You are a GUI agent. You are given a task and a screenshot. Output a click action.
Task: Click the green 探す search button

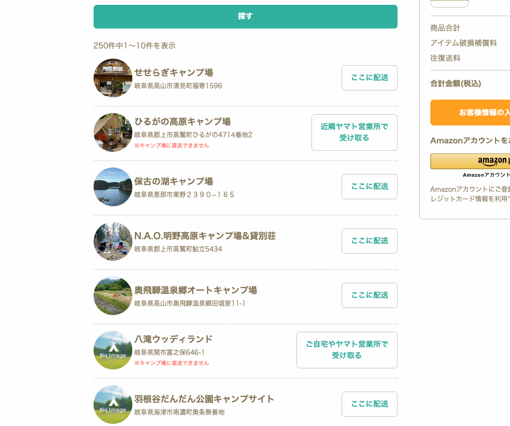[245, 17]
